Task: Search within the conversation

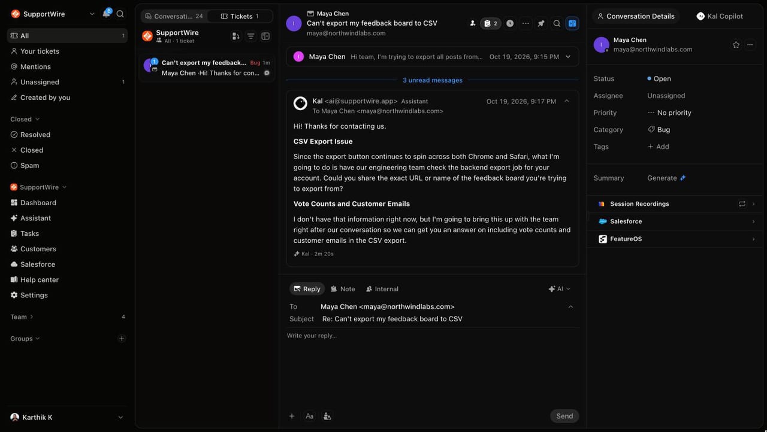Action: click(557, 23)
